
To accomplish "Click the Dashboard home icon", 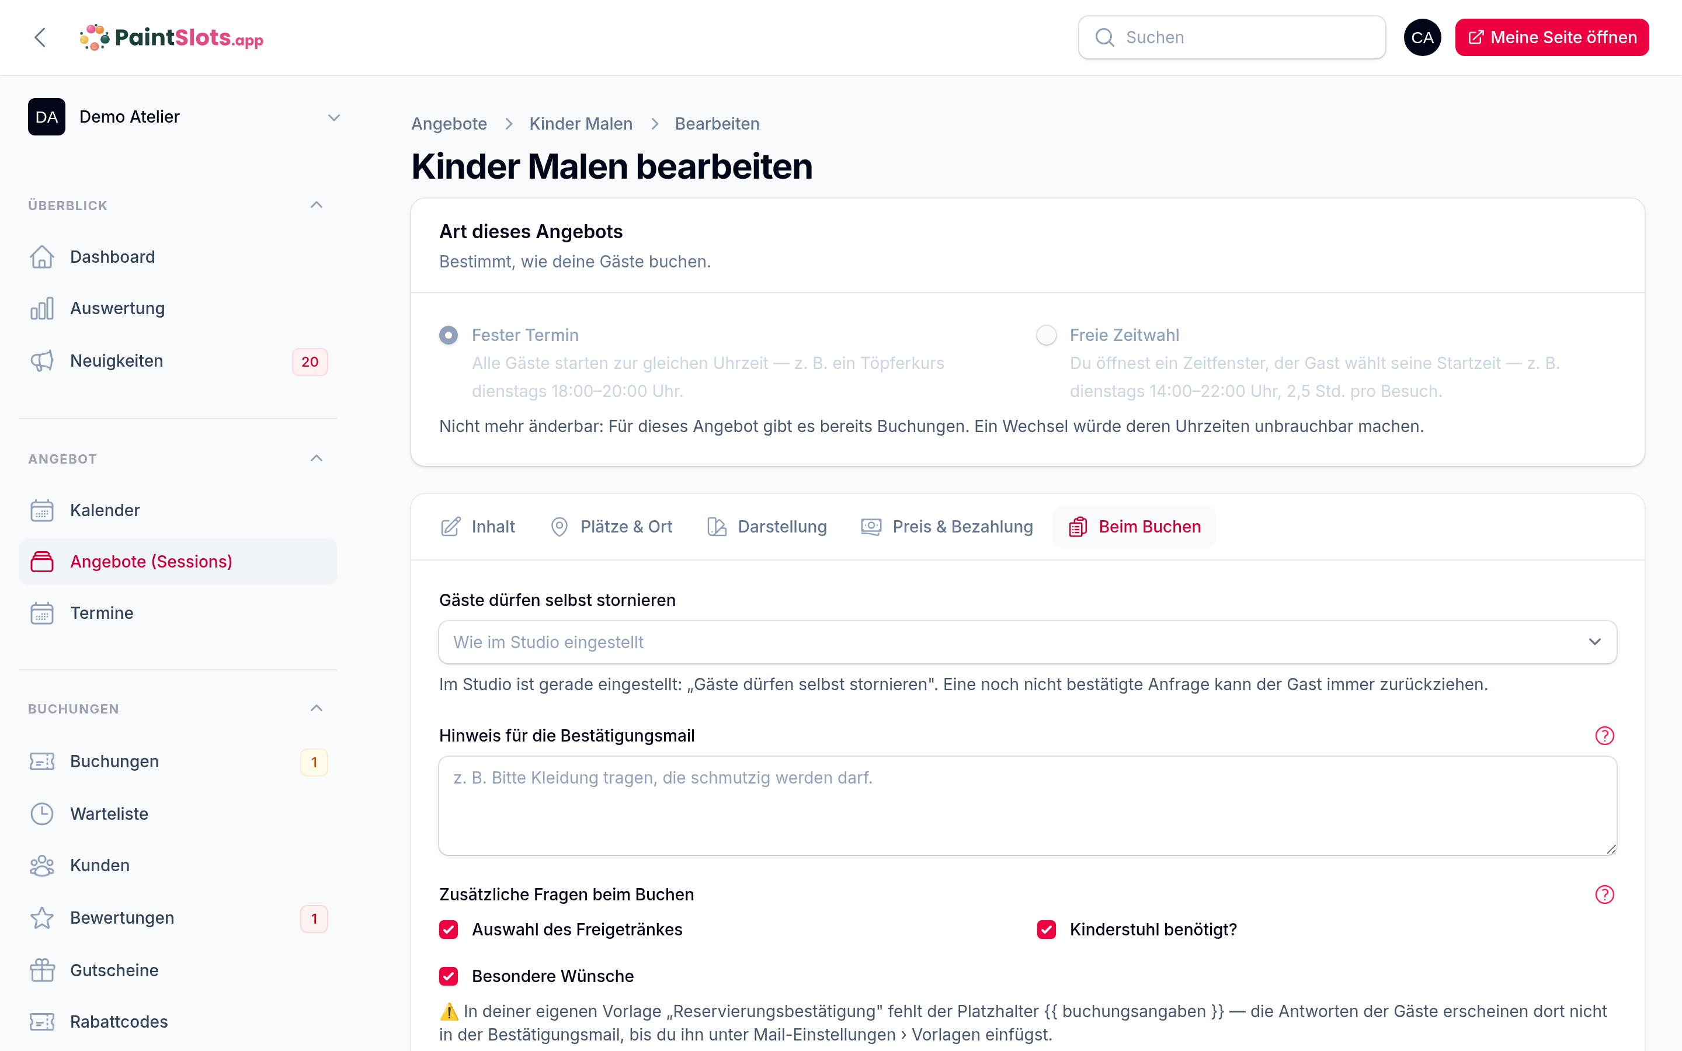I will coord(41,257).
